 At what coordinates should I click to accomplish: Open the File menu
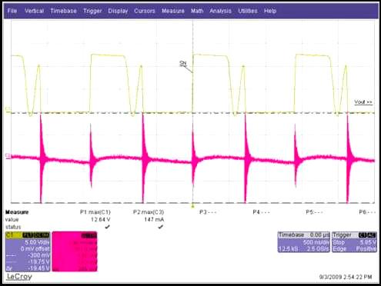tap(12, 11)
